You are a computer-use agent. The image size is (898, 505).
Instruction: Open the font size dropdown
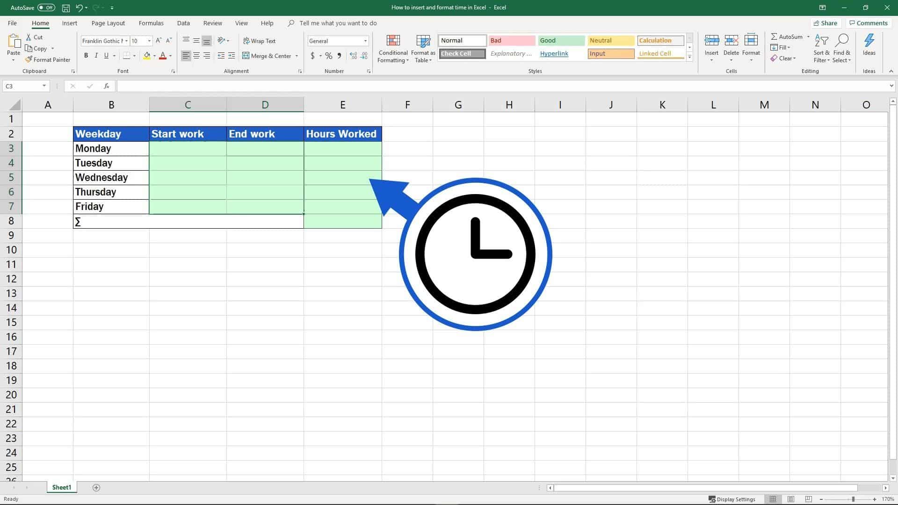coord(149,41)
